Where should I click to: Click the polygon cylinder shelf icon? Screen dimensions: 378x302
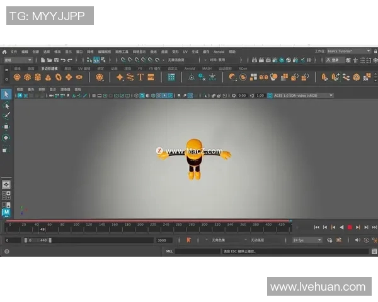pos(38,77)
